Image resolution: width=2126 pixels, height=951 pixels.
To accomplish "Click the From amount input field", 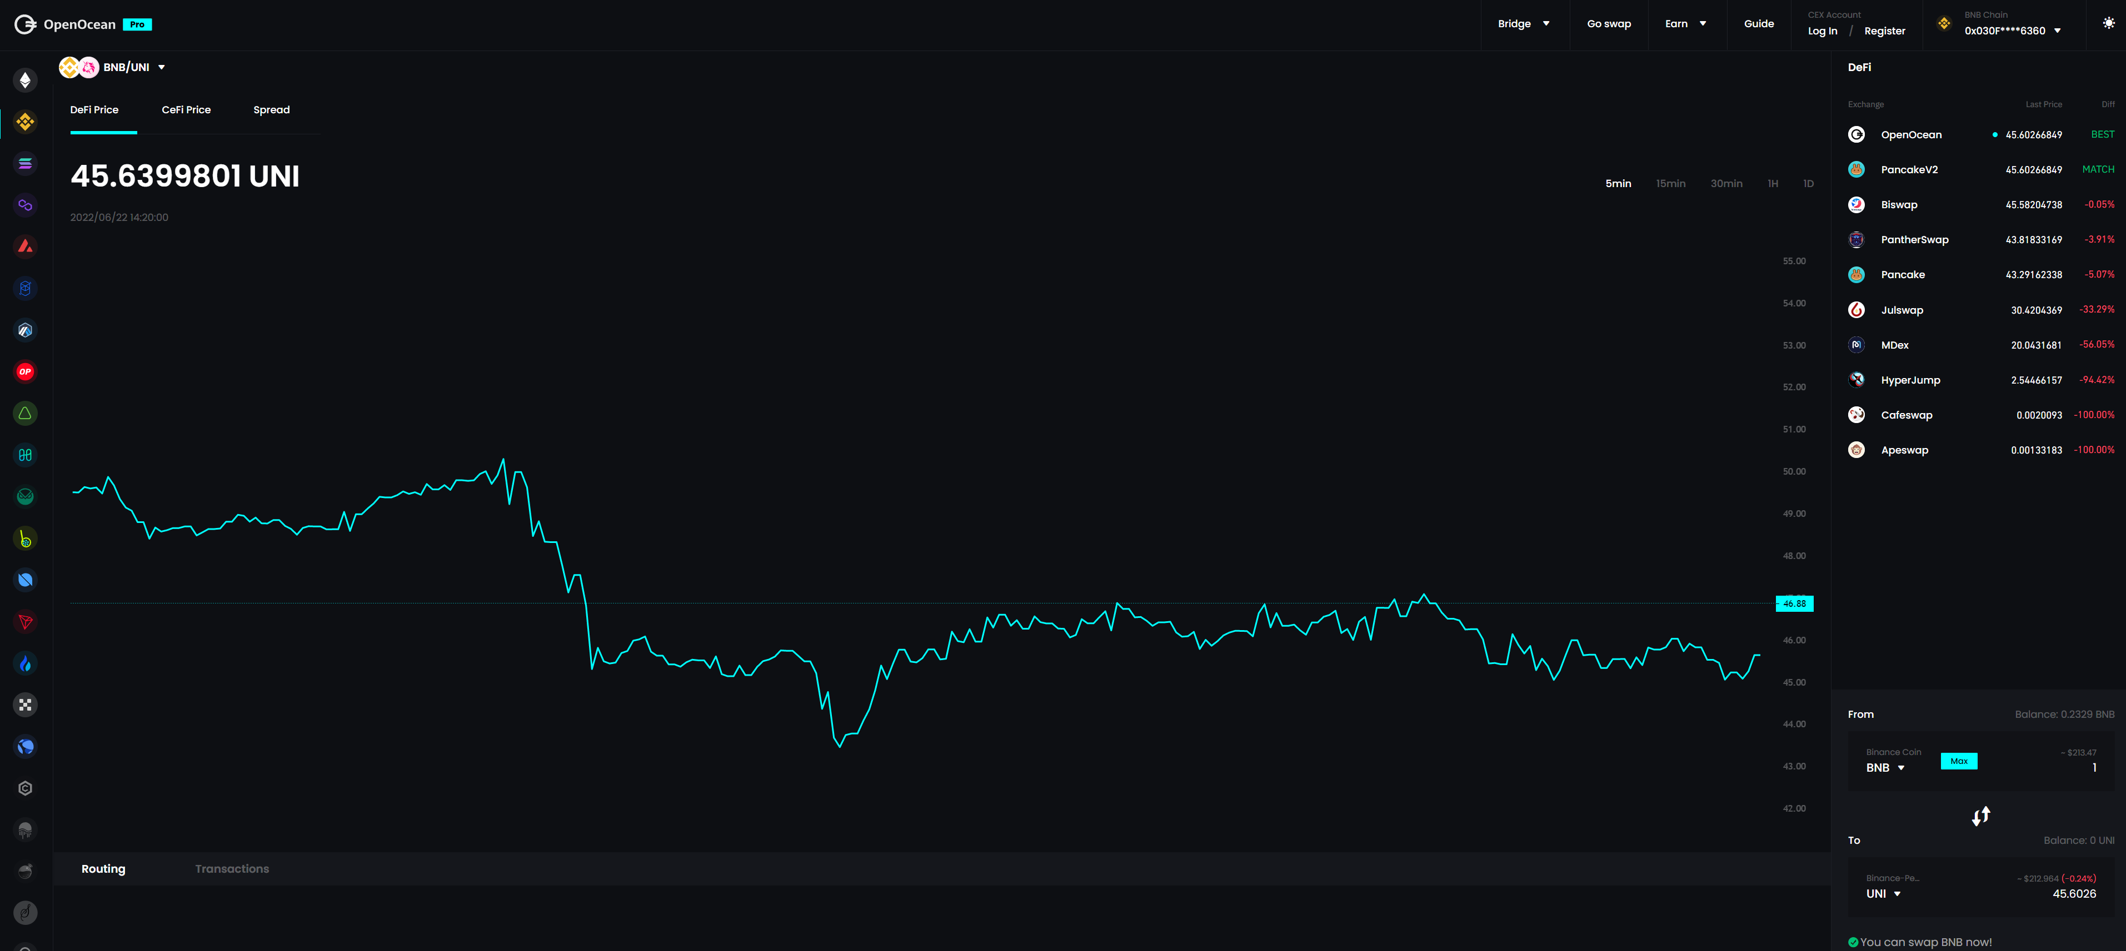I will [2063, 768].
